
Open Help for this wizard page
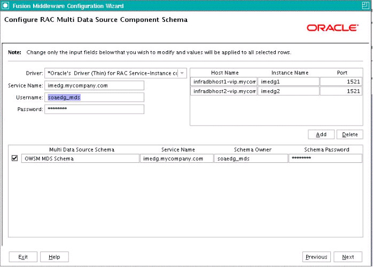pos(55,257)
